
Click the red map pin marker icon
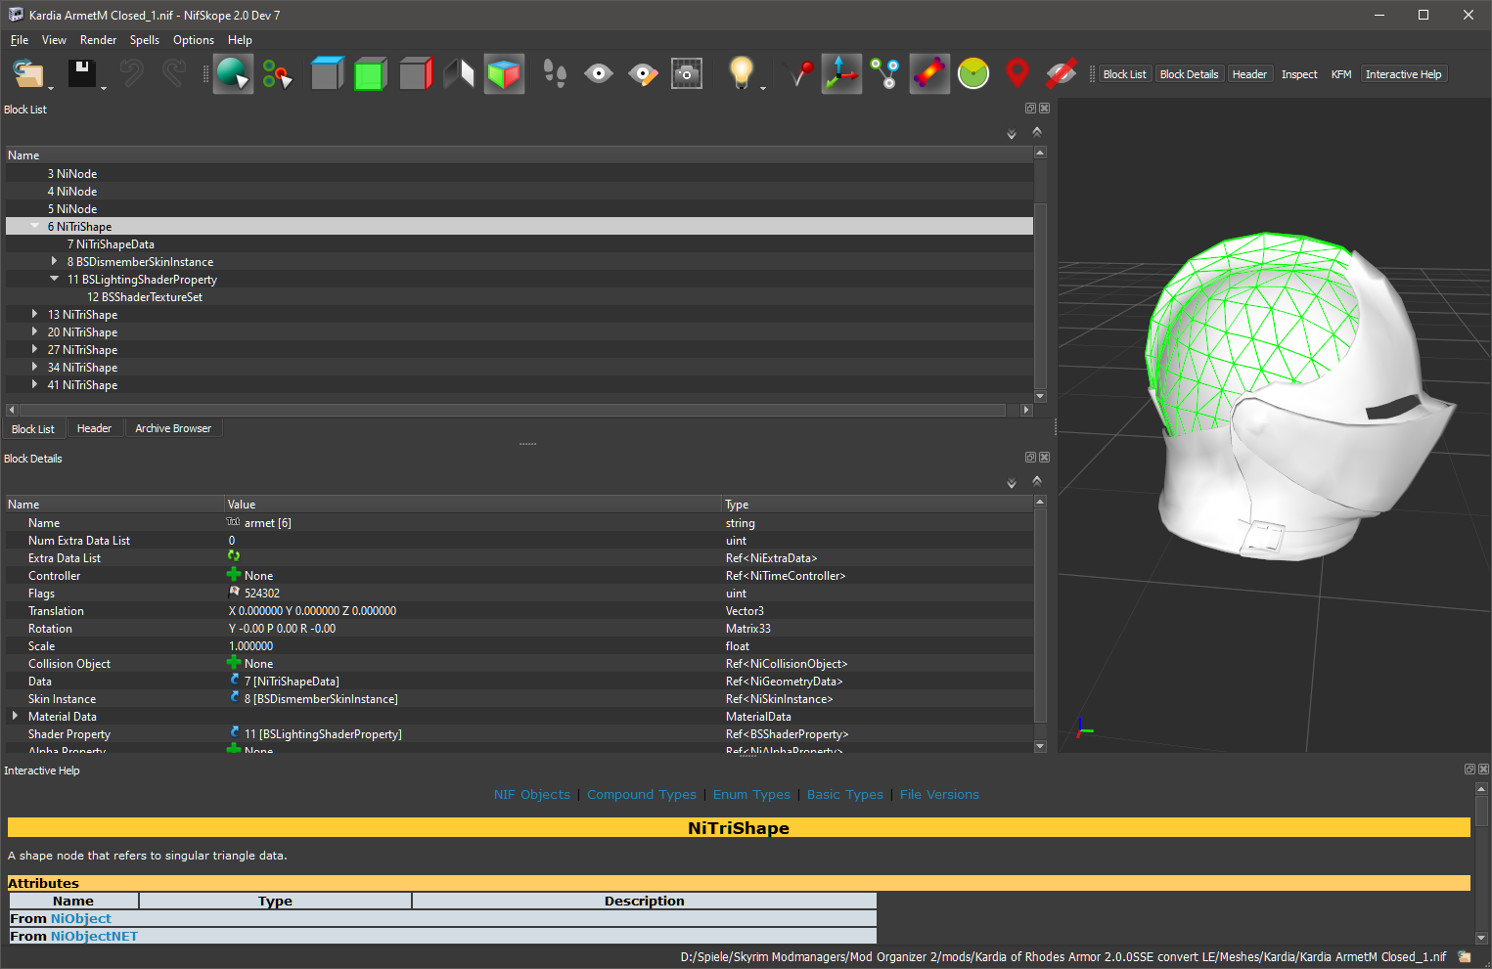pyautogui.click(x=1017, y=74)
